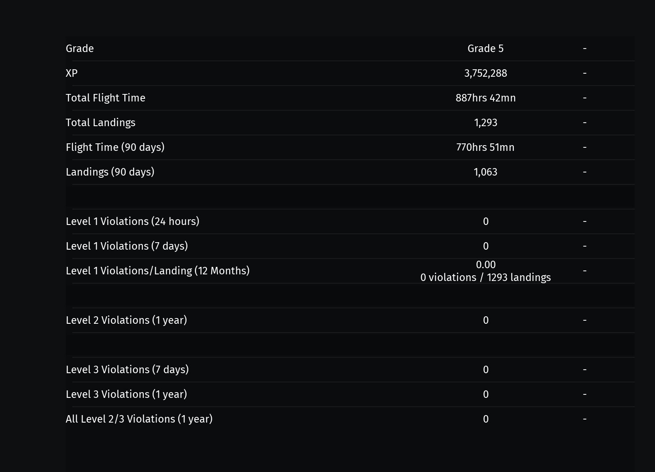This screenshot has width=655, height=472.
Task: Select the 0 violations / 1293 landings text
Action: coord(486,277)
